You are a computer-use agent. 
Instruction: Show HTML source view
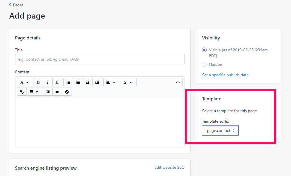pyautogui.click(x=178, y=82)
